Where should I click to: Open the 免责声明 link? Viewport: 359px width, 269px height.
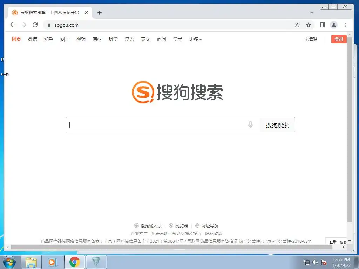160,233
